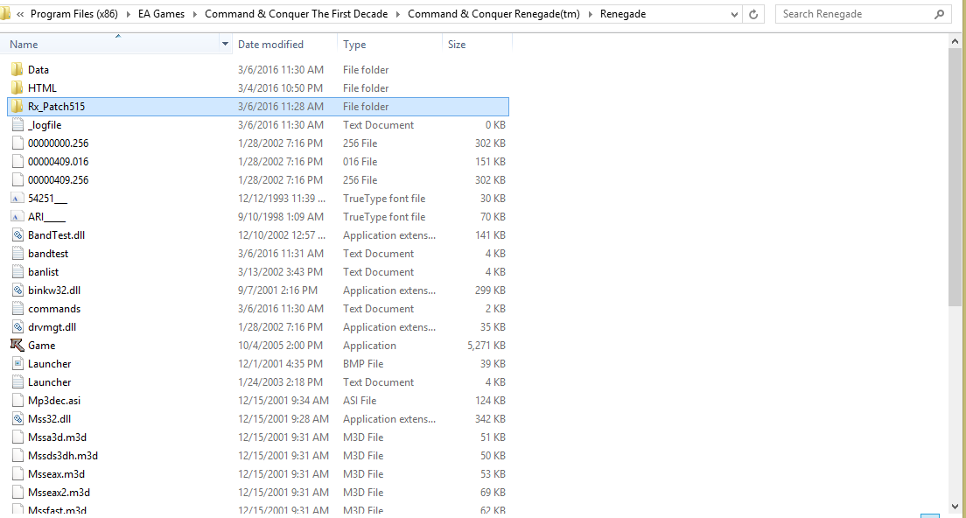Select the Rx_Patch515 folder icon
The height and width of the screenshot is (518, 966).
[x=17, y=107]
